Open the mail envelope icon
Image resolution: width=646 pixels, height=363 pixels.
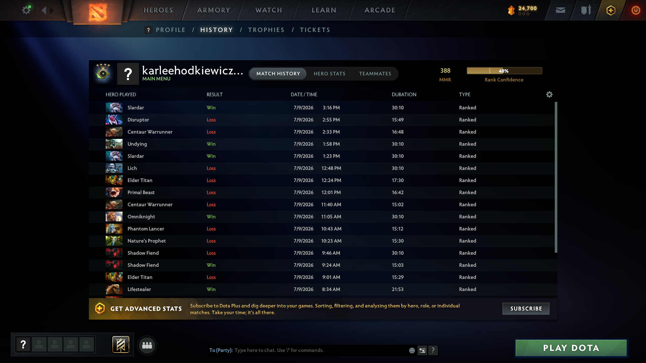click(560, 10)
